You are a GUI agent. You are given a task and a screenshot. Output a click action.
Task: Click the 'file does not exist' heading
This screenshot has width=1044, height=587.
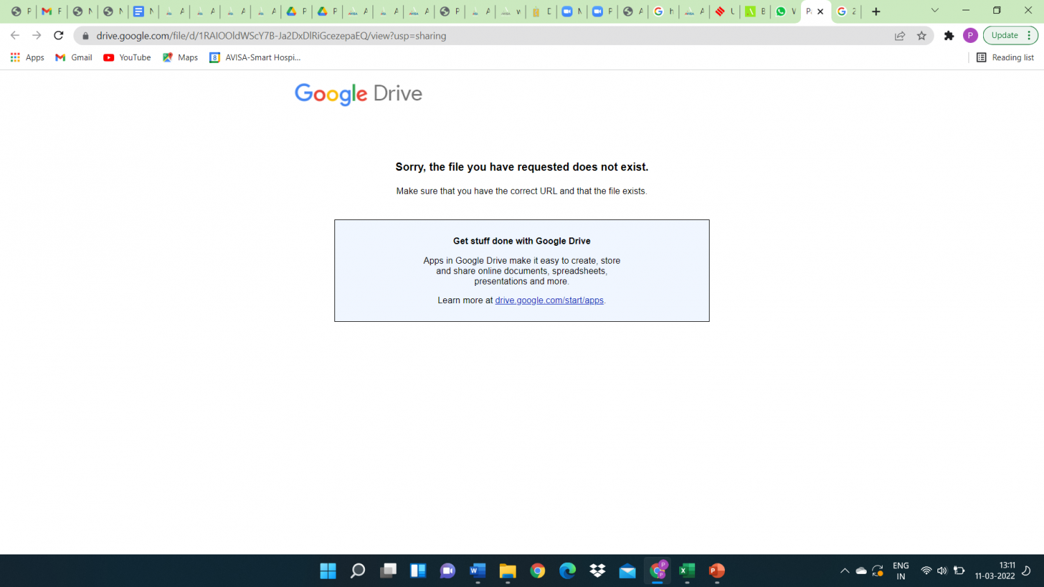pyautogui.click(x=522, y=167)
